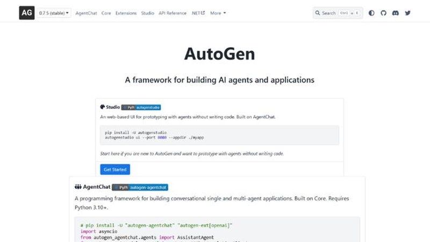The height and width of the screenshot is (242, 430).
Task: Click the AgentChat card heading text
Action: point(97,187)
